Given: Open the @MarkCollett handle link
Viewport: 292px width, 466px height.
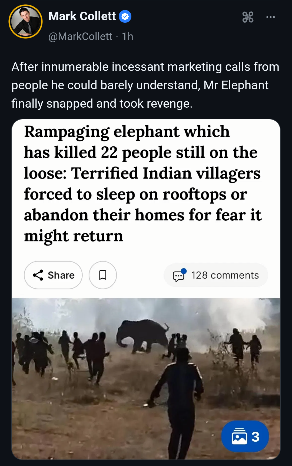Looking at the screenshot, I should click(x=80, y=37).
